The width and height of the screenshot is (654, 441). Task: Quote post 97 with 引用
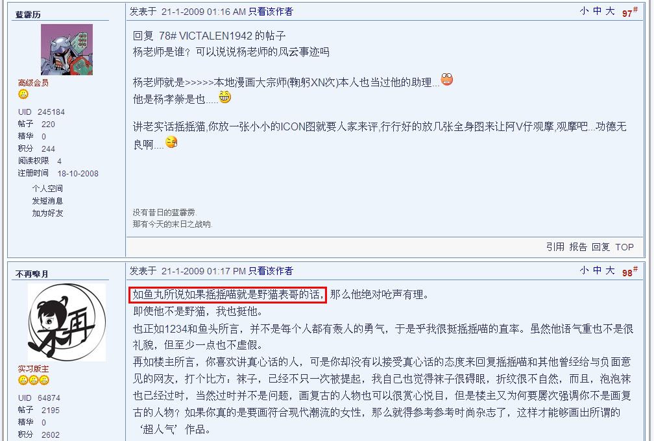click(555, 246)
